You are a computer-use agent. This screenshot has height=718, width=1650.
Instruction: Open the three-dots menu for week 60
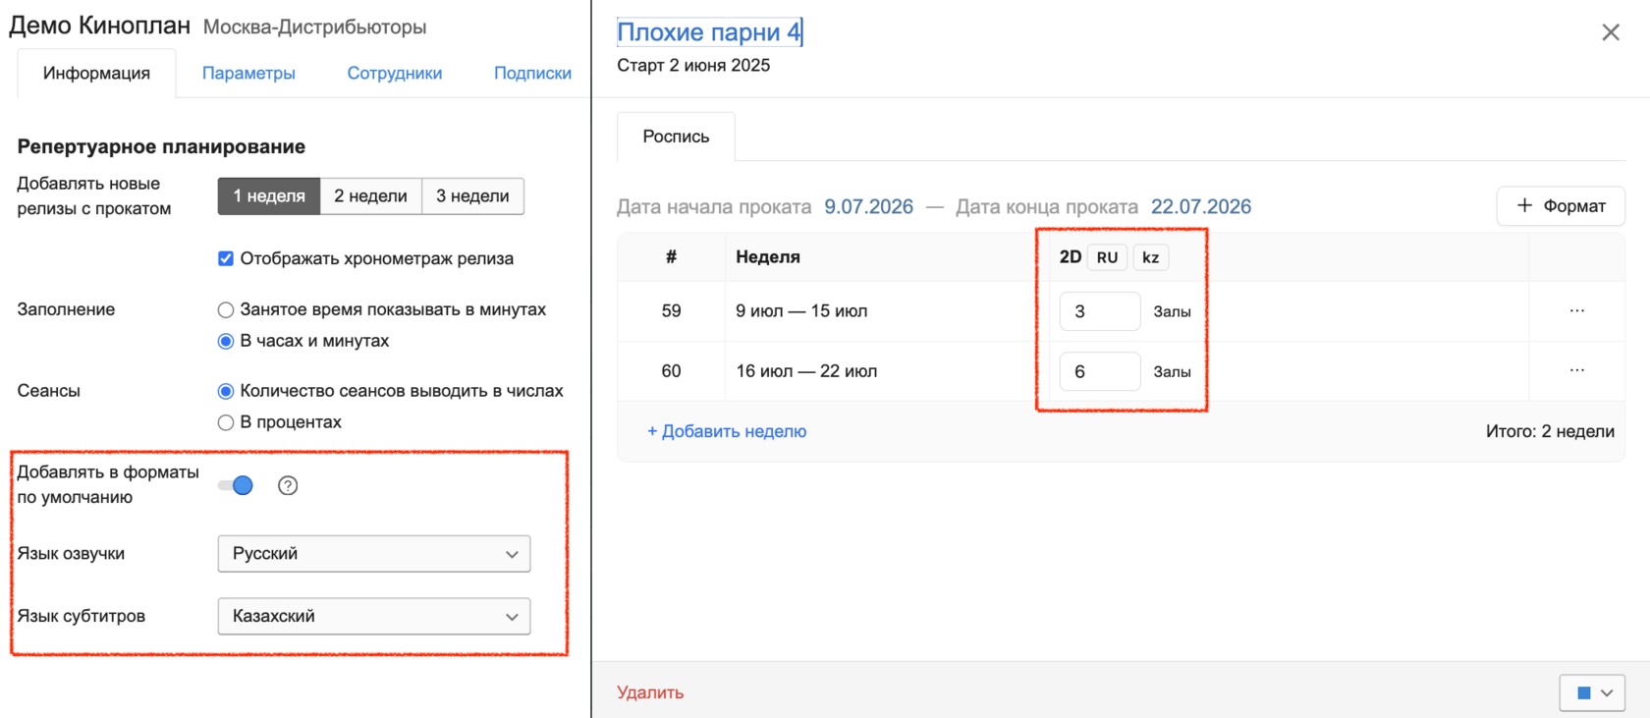tap(1577, 370)
